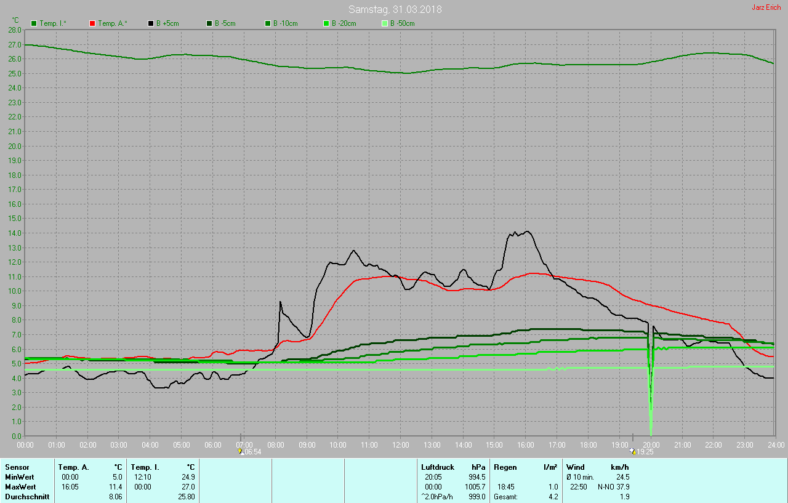This screenshot has width=788, height=503.
Task: Click the Temp. A. column header
Action: [73, 467]
